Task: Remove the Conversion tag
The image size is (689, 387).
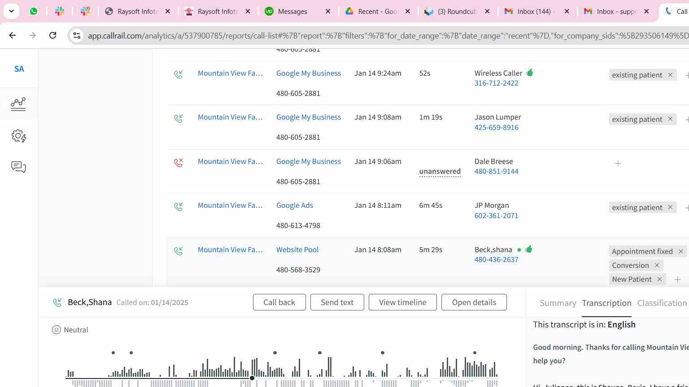Action: pos(657,265)
